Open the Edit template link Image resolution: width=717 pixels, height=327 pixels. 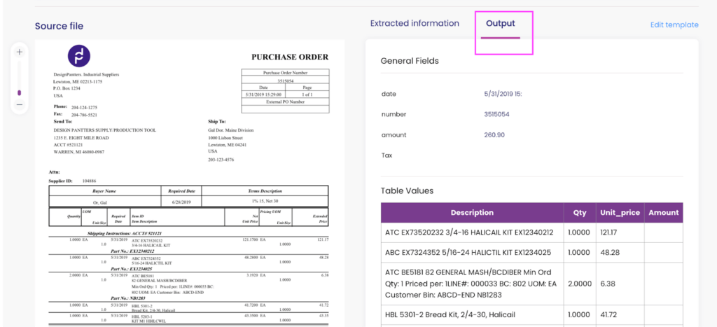(674, 25)
